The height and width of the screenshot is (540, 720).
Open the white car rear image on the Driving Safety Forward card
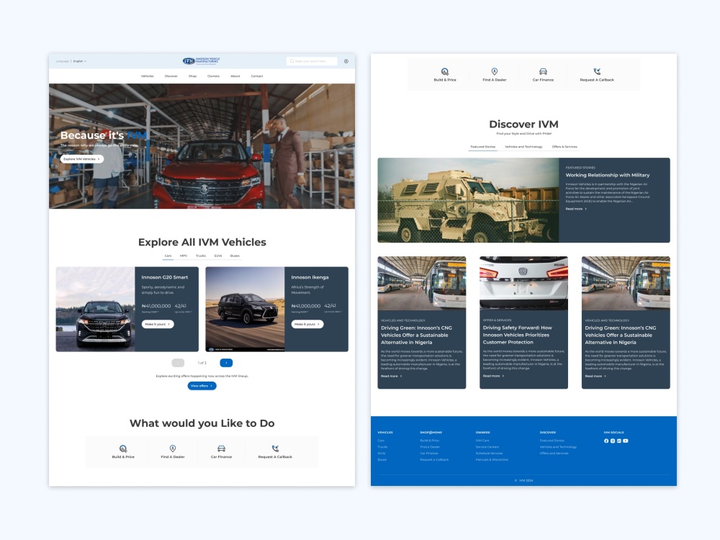[523, 283]
